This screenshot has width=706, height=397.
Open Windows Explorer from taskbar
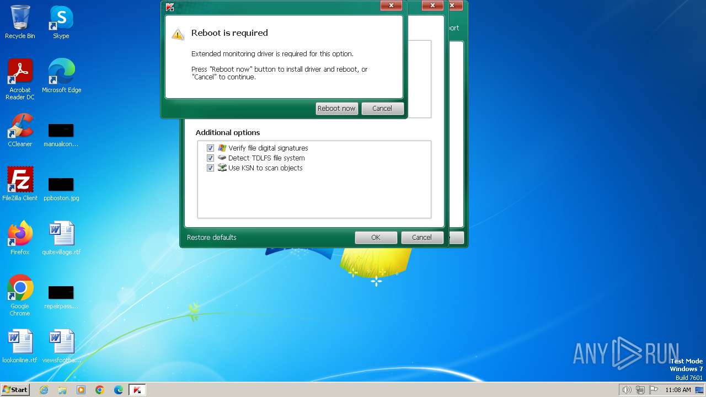62,390
